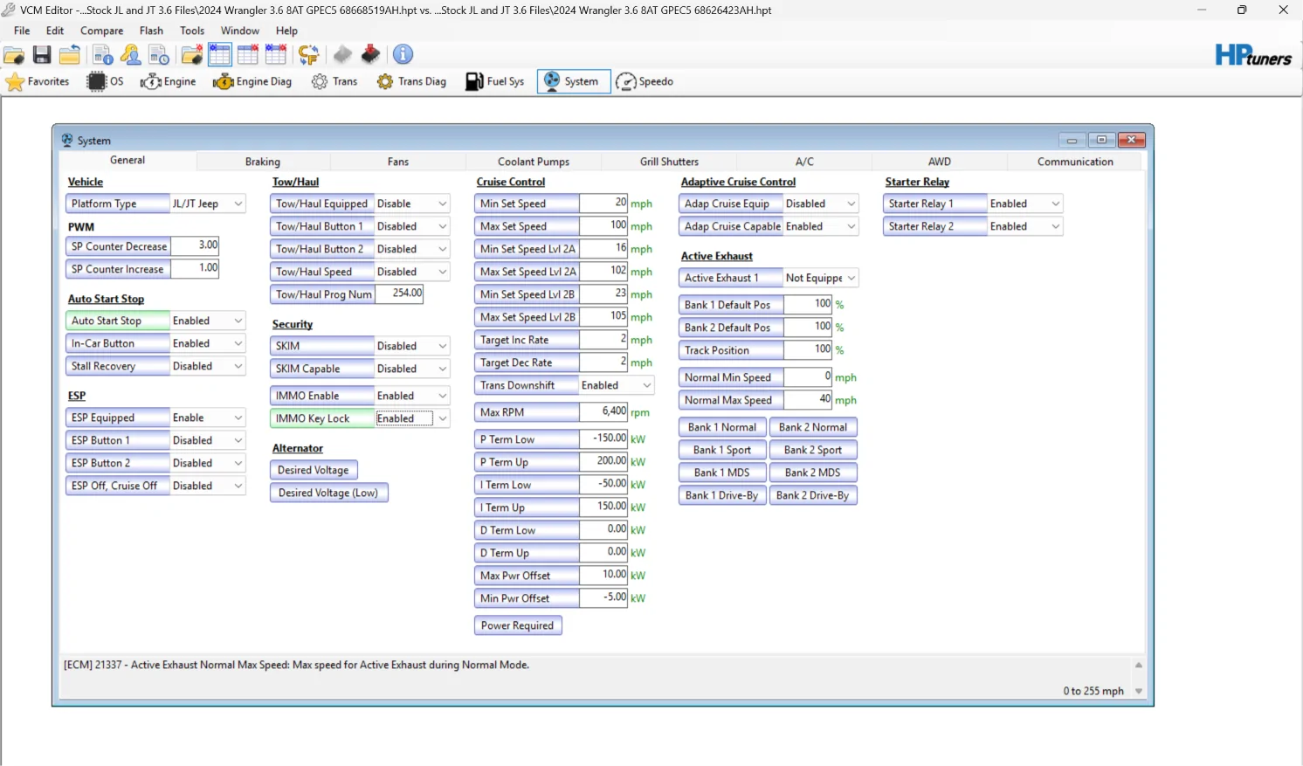This screenshot has width=1303, height=766.
Task: Click the table icon with the red marker
Action: [x=248, y=55]
